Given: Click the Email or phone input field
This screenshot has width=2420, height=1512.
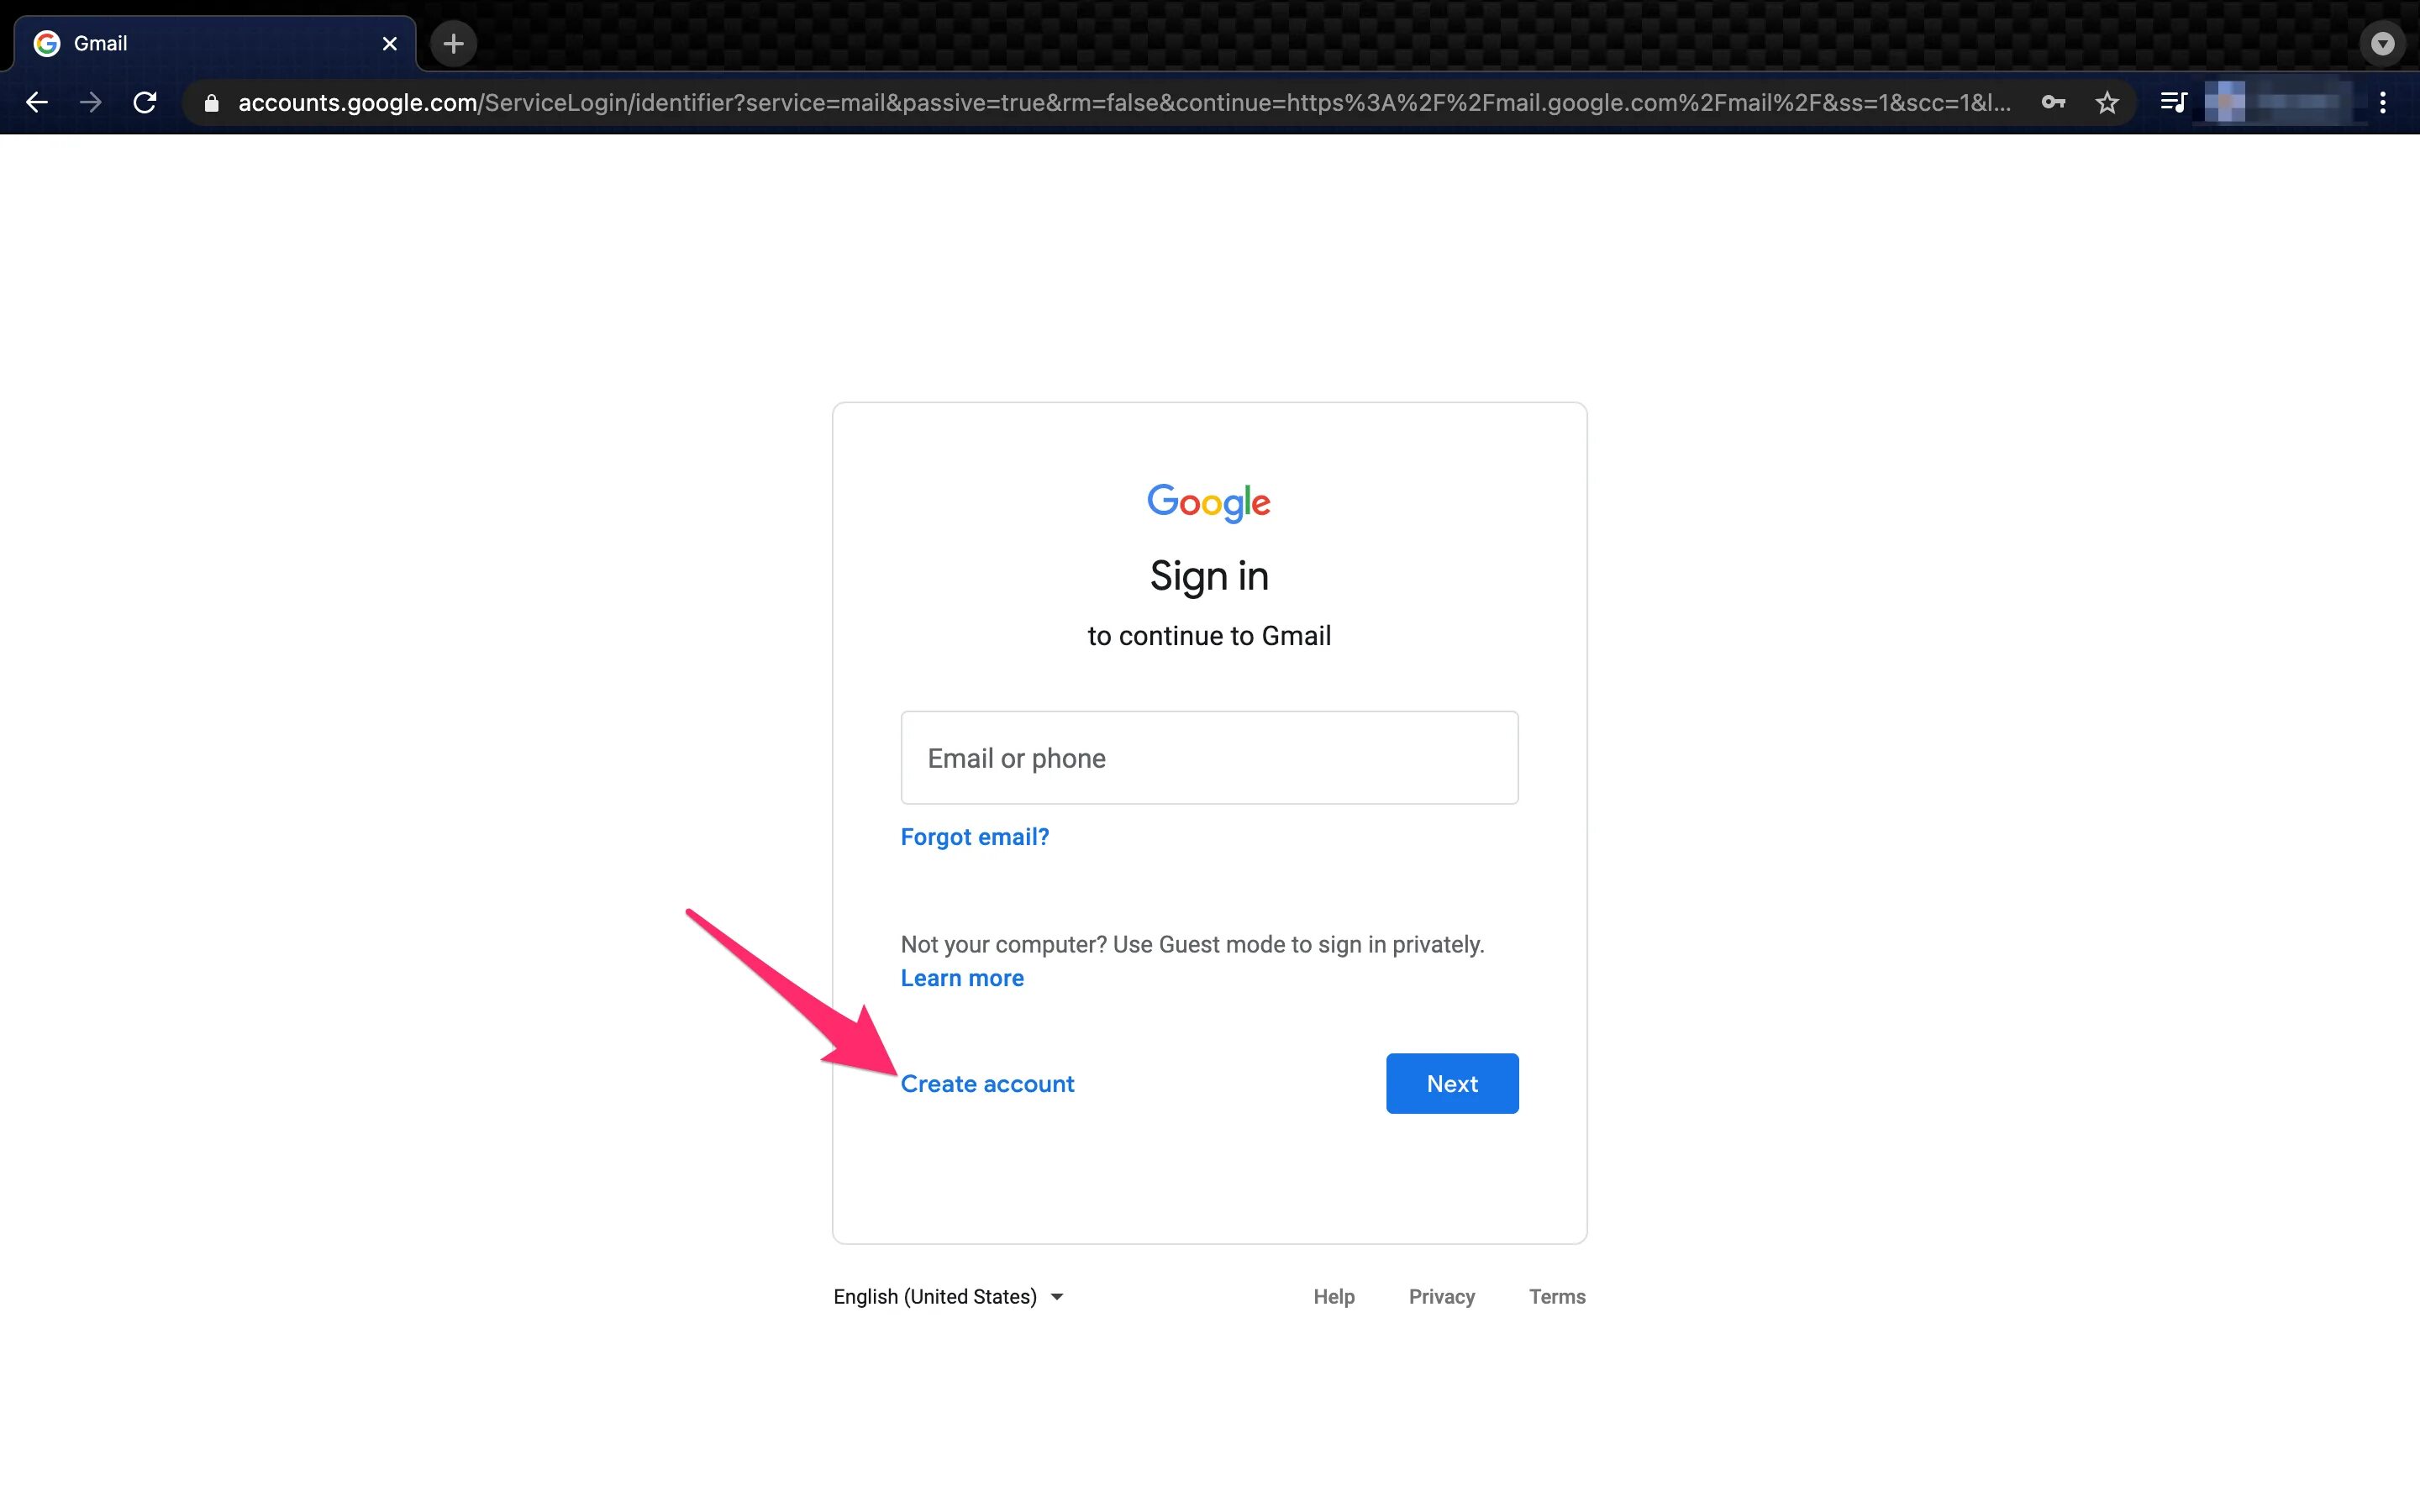Looking at the screenshot, I should (1209, 758).
